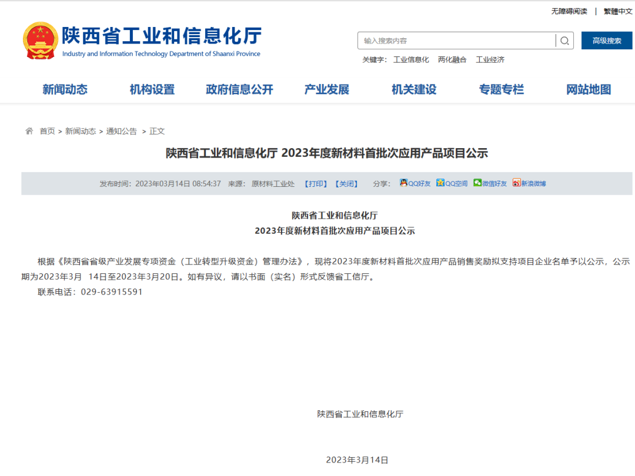Click the 原材料工业处 source text
Image resolution: width=635 pixels, height=476 pixels.
273,184
